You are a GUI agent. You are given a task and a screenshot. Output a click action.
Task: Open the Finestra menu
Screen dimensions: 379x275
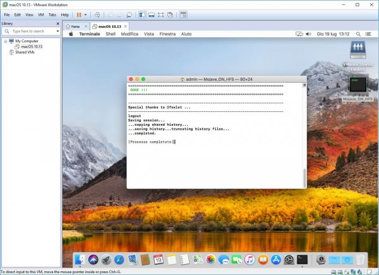(x=167, y=34)
